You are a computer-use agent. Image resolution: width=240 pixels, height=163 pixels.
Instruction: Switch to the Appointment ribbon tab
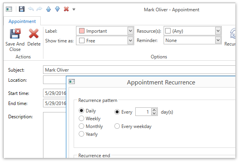coord(22,21)
